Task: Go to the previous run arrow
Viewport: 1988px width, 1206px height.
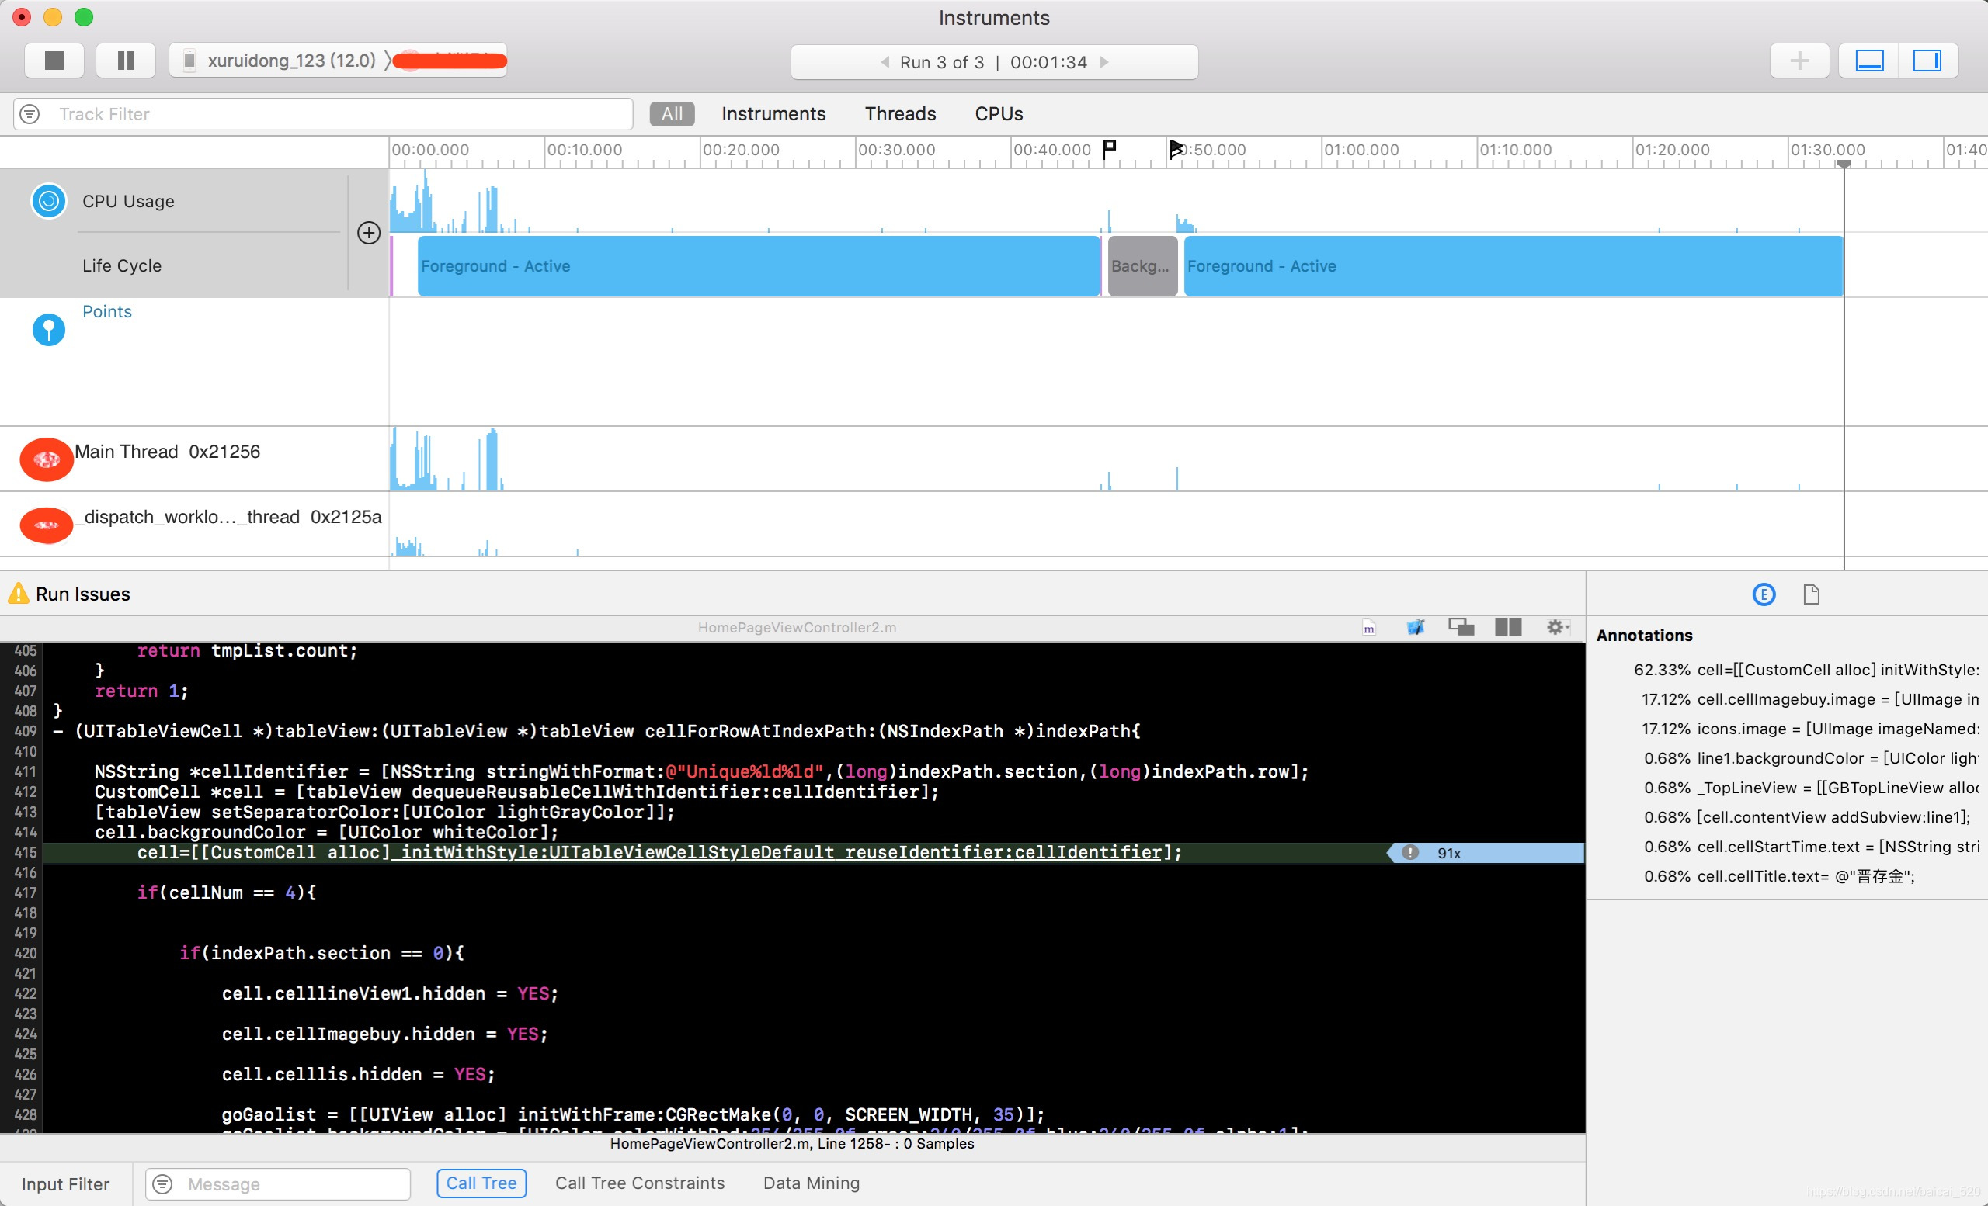Action: point(885,62)
